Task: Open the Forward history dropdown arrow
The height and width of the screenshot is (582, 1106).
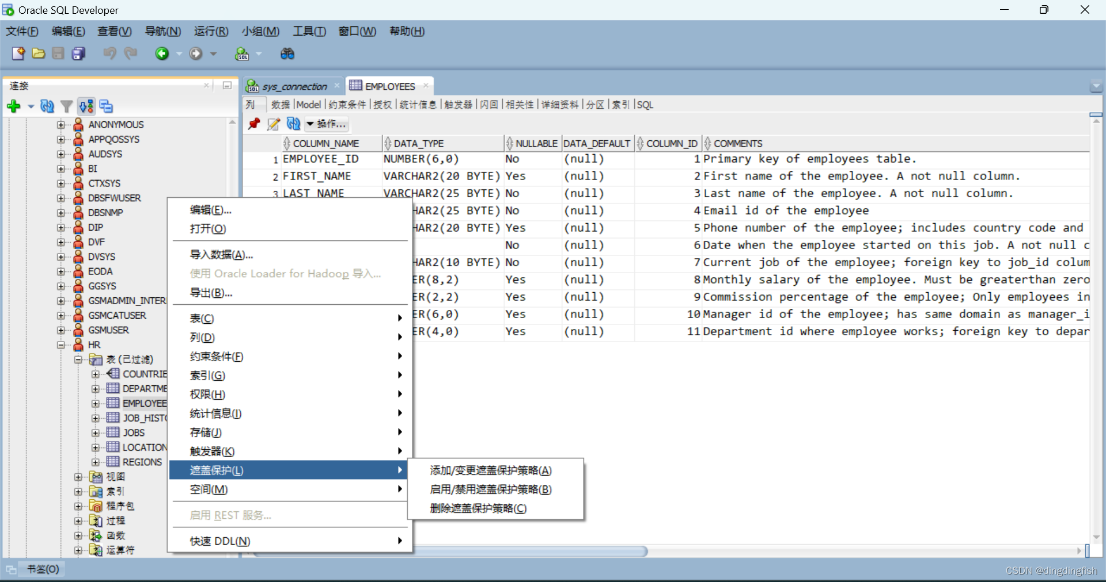Action: (x=213, y=53)
